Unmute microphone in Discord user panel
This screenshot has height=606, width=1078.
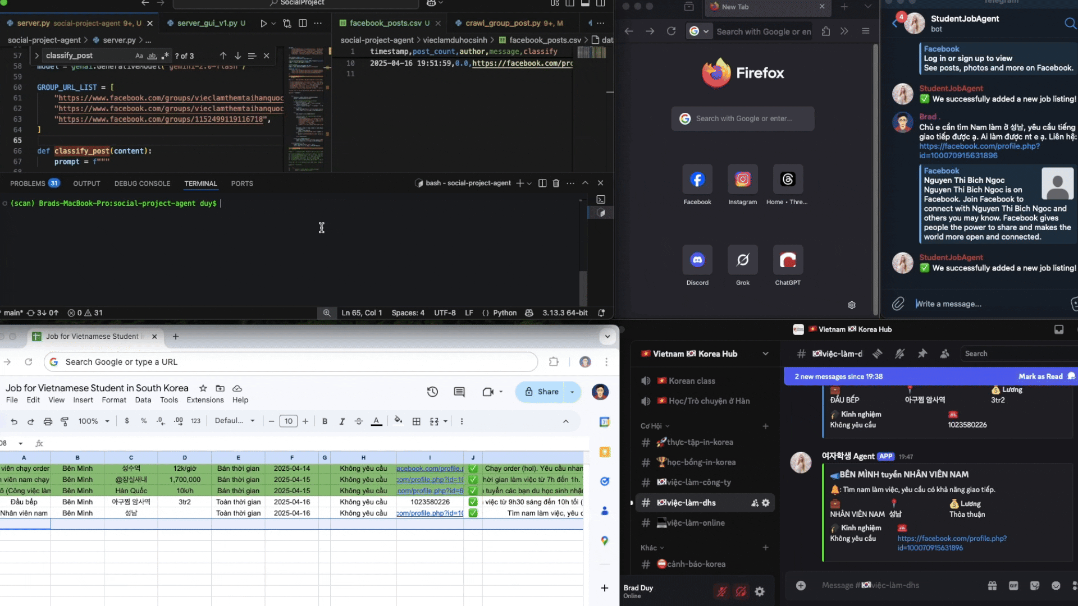pos(721,591)
